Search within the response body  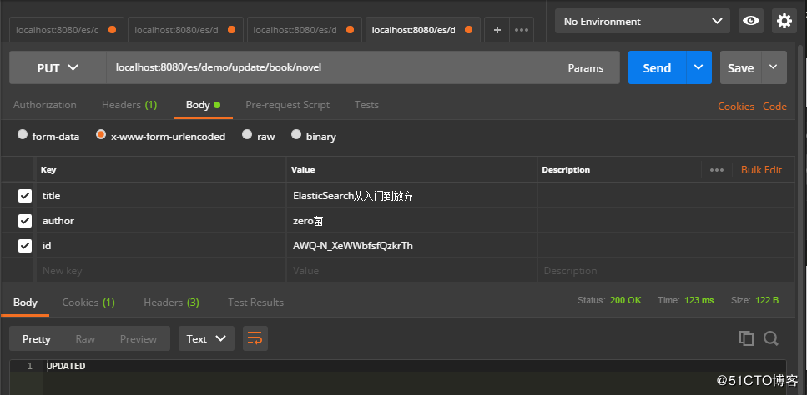[x=770, y=338]
